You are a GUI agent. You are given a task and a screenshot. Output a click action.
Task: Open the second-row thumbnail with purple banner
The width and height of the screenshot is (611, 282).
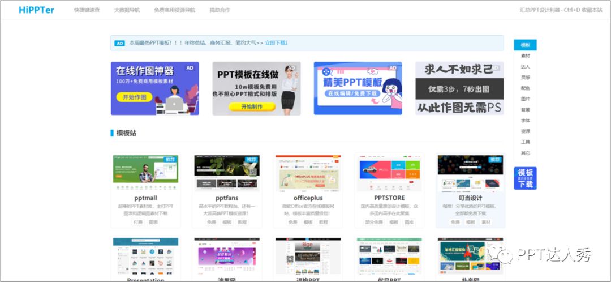pyautogui.click(x=227, y=256)
